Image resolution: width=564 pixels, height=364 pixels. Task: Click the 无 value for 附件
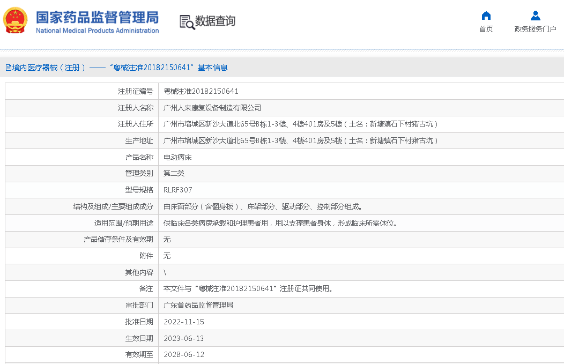click(167, 256)
